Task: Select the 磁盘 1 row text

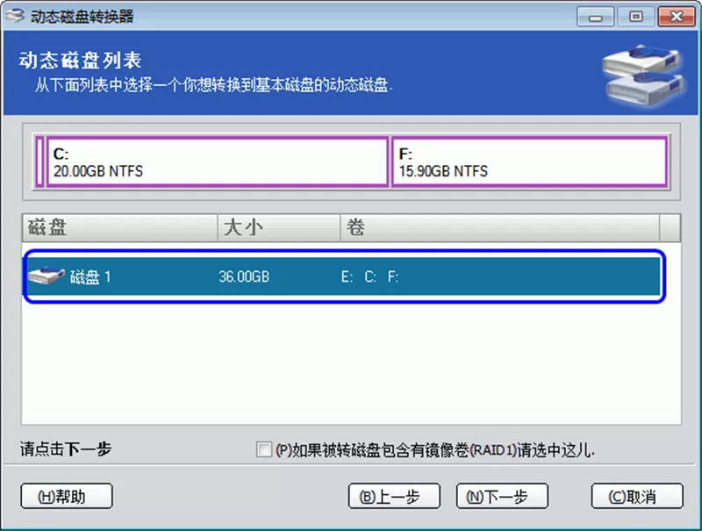Action: [x=90, y=276]
